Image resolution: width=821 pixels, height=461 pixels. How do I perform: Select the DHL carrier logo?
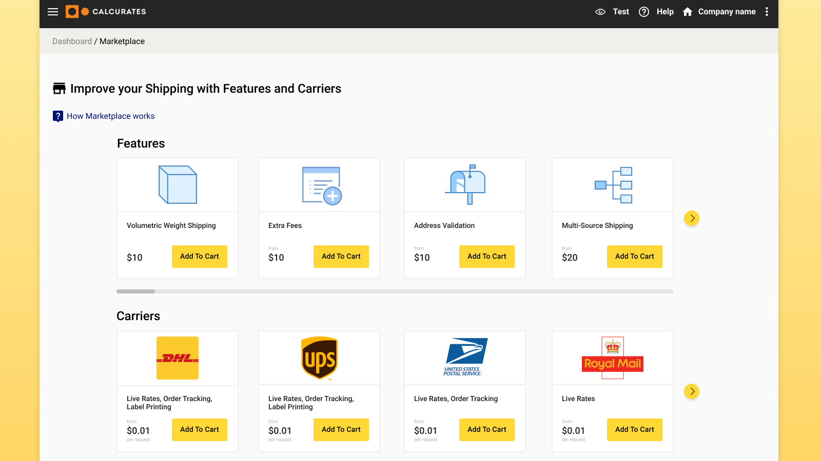tap(178, 358)
